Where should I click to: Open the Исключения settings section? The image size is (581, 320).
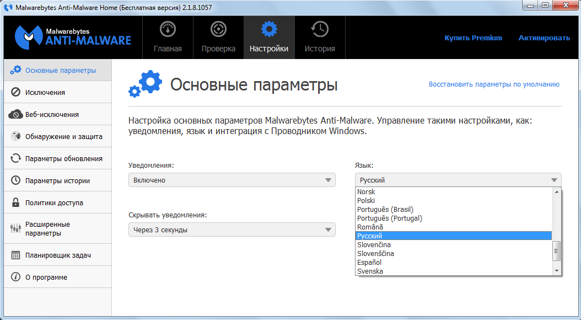tap(57, 92)
